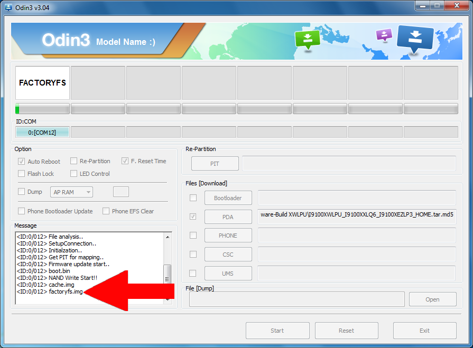The height and width of the screenshot is (348, 473).
Task: Click the PDA file button
Action: click(228, 217)
